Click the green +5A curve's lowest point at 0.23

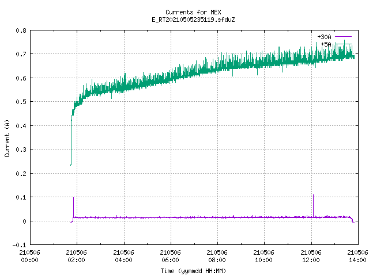(x=71, y=165)
